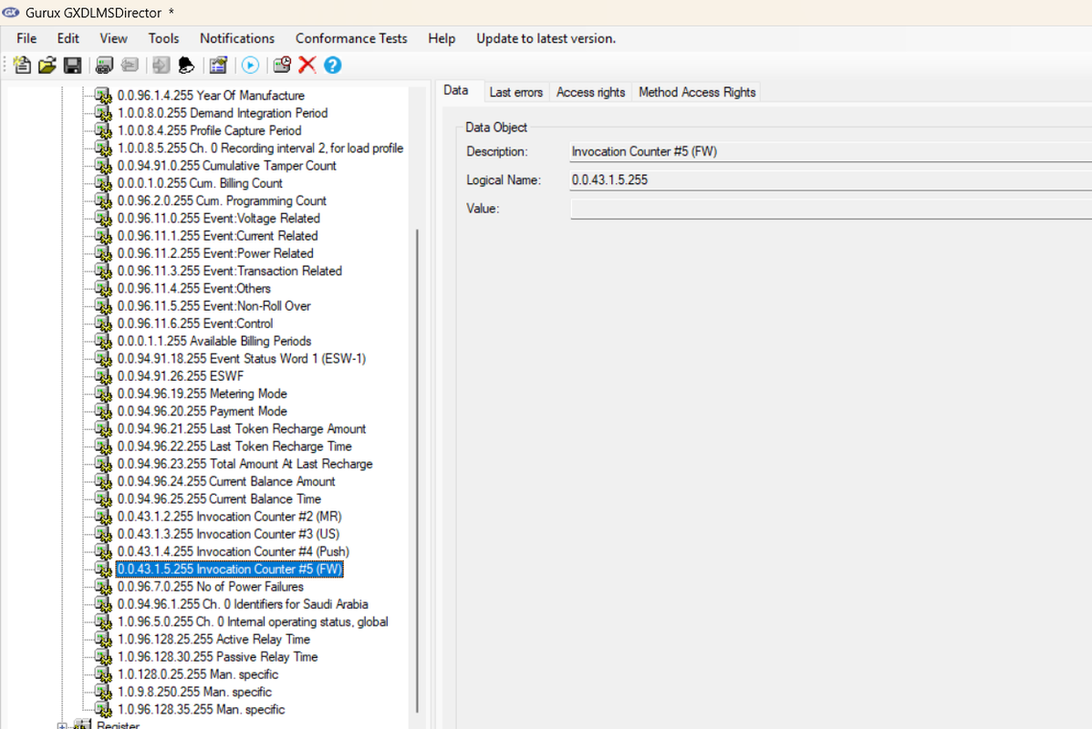Click the device with clock schedule icon

(282, 66)
